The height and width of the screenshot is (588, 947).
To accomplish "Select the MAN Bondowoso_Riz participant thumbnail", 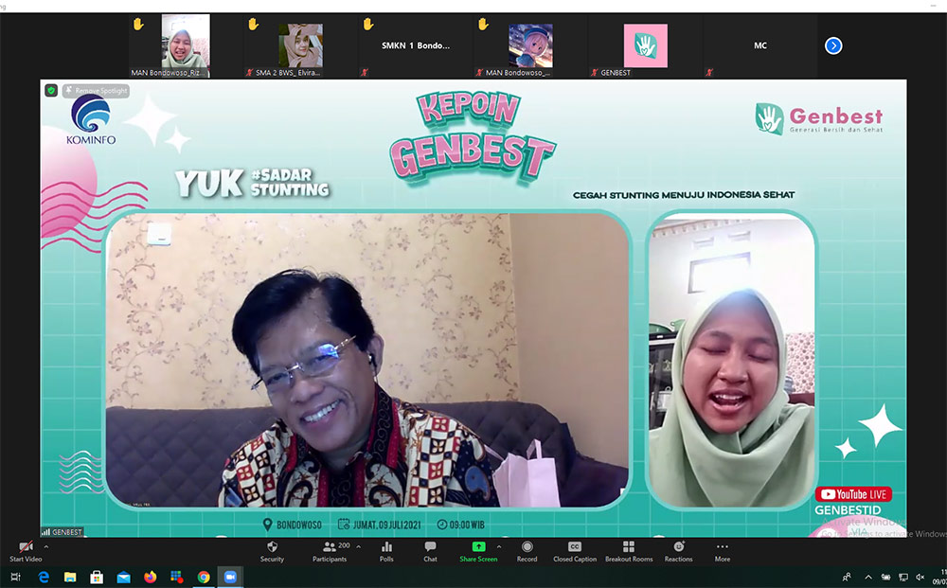I will click(x=186, y=45).
